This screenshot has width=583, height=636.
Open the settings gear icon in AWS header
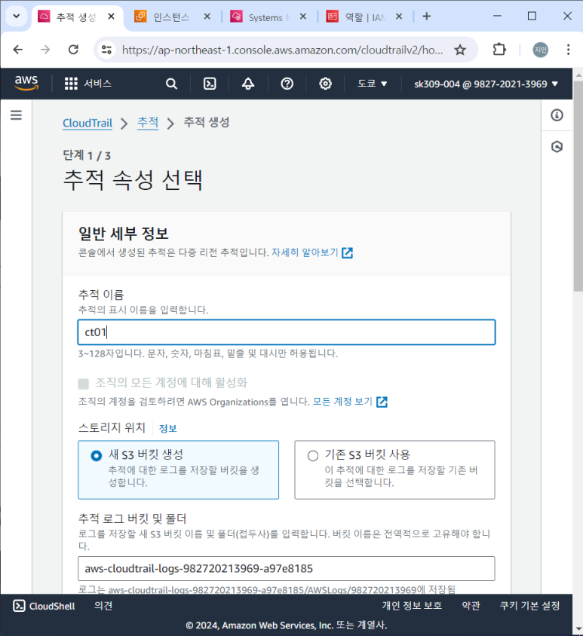tap(325, 84)
